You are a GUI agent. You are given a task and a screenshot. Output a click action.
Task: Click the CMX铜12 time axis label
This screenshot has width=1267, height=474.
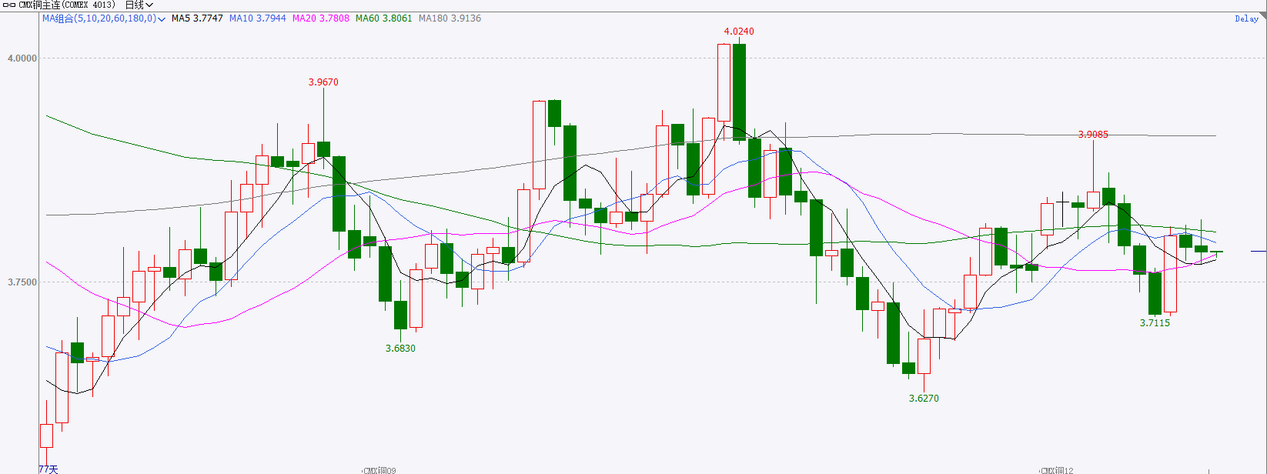pos(1056,470)
